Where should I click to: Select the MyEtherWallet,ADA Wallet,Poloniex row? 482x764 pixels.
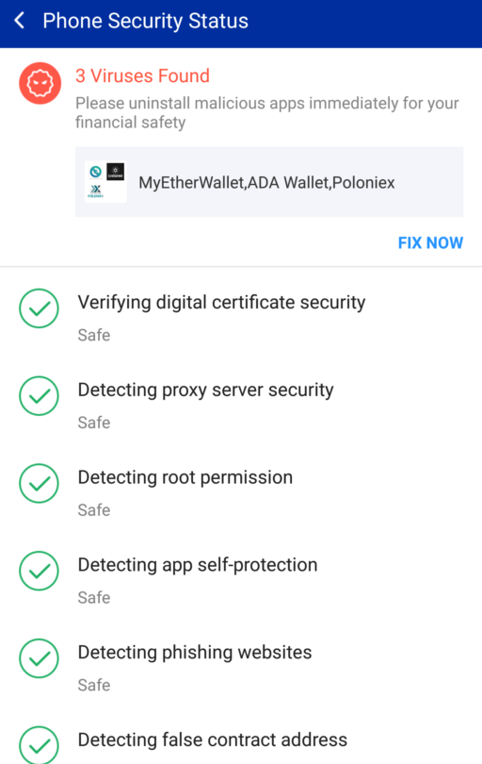[269, 182]
